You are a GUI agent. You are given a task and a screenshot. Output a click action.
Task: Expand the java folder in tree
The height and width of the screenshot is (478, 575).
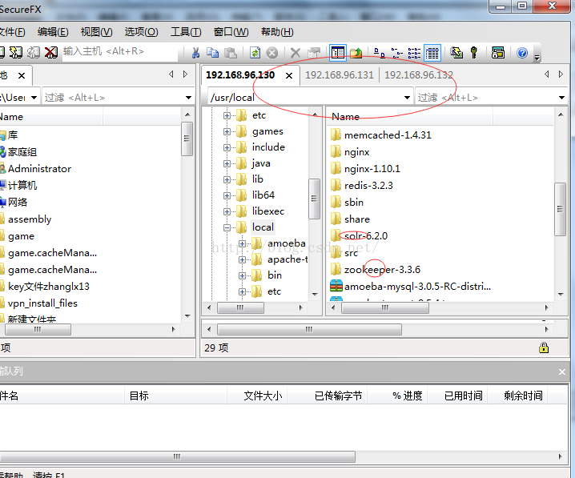tap(227, 163)
